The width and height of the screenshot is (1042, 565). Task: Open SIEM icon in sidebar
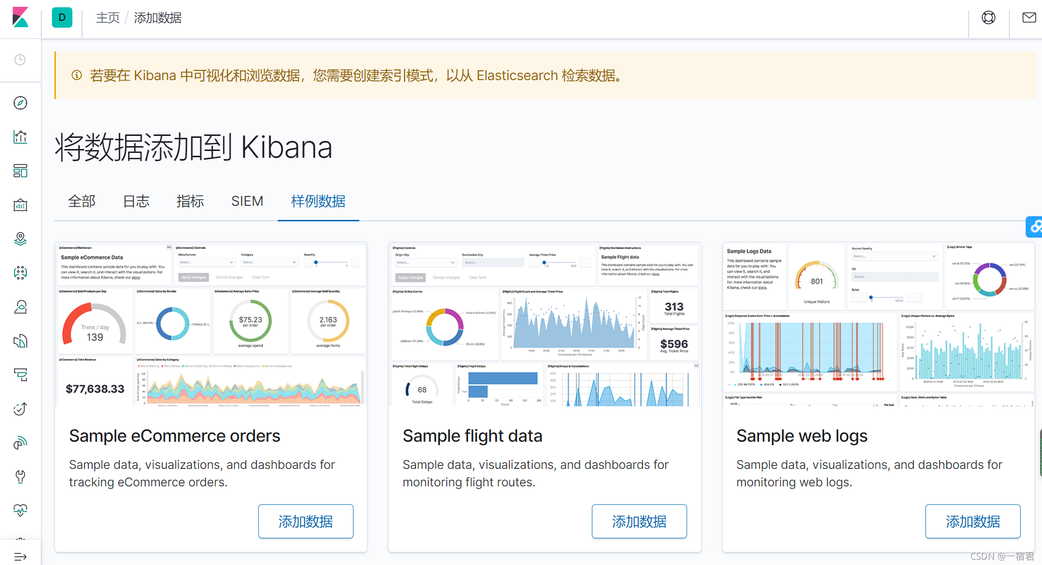pos(20,443)
